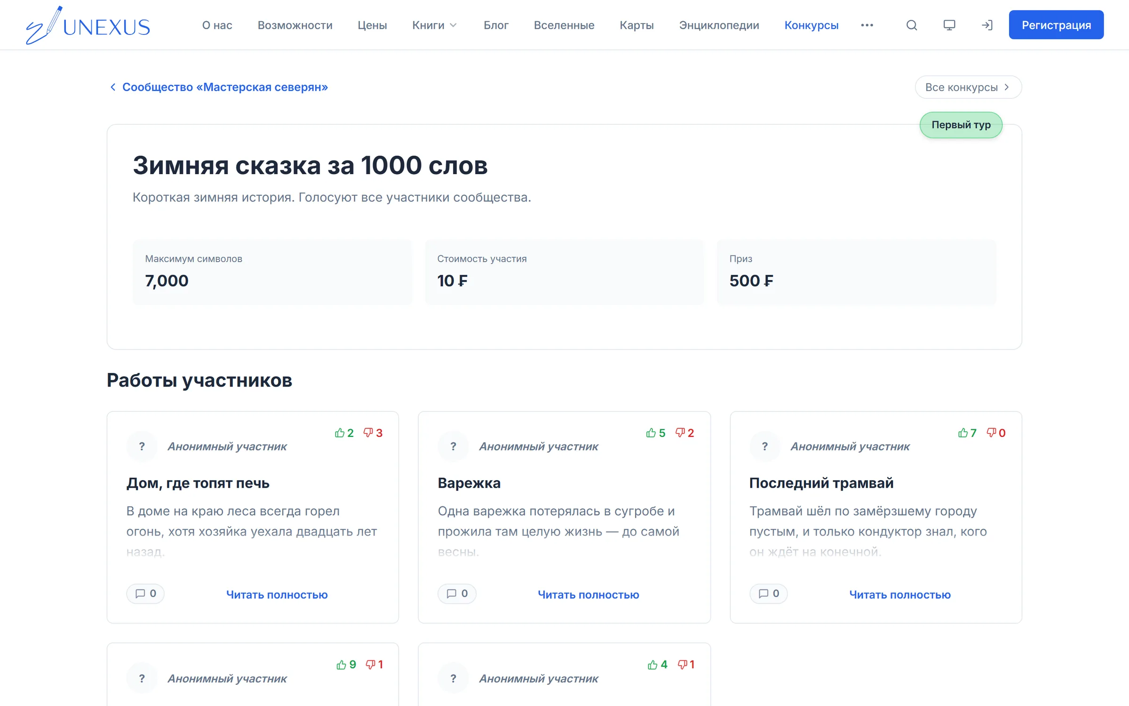Image resolution: width=1129 pixels, height=706 pixels.
Task: Dislike the story 'Дом, где топят печь'
Action: (373, 433)
